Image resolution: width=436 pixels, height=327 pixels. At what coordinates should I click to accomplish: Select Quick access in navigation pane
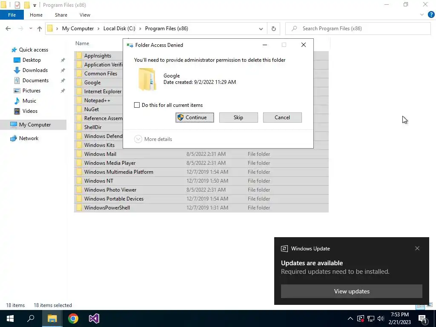point(33,50)
